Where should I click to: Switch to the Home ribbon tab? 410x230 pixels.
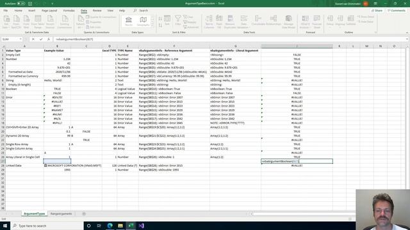pos(19,10)
